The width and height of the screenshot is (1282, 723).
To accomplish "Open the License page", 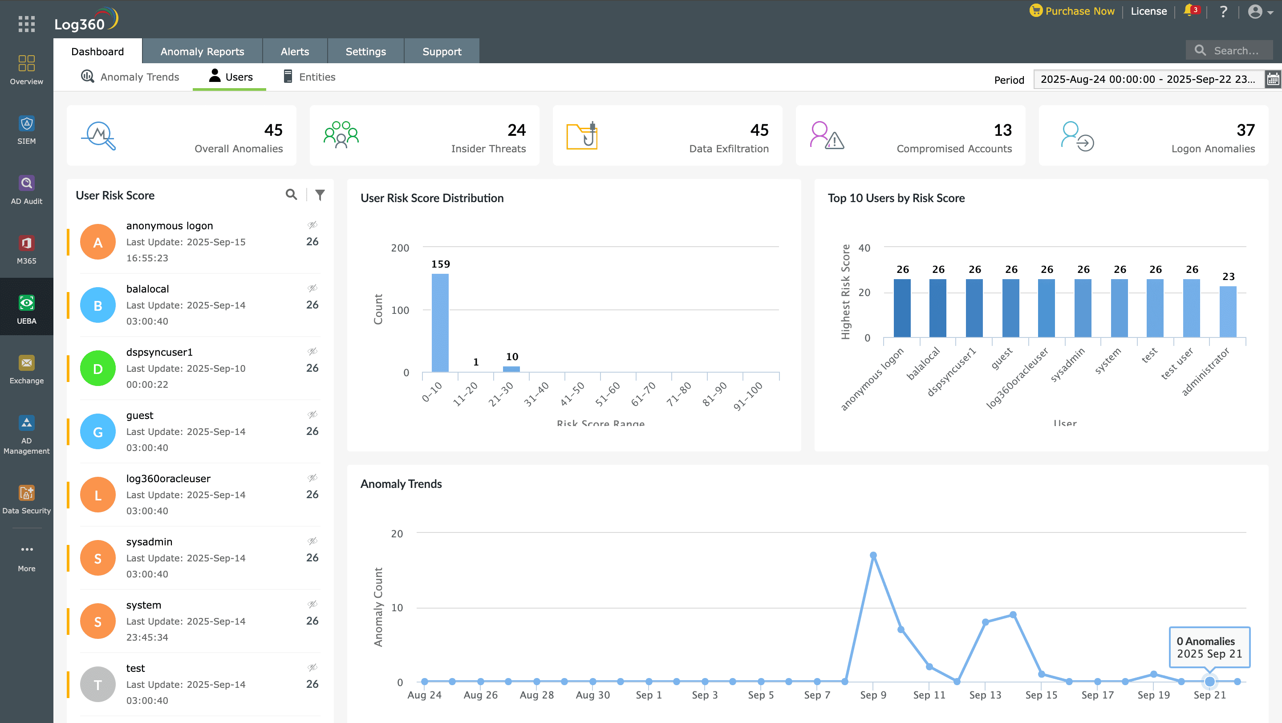I will pos(1148,11).
